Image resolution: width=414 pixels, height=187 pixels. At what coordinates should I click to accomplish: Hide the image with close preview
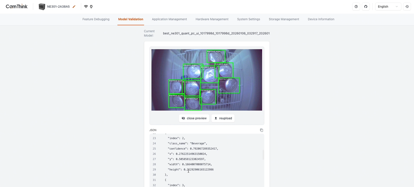(x=194, y=118)
